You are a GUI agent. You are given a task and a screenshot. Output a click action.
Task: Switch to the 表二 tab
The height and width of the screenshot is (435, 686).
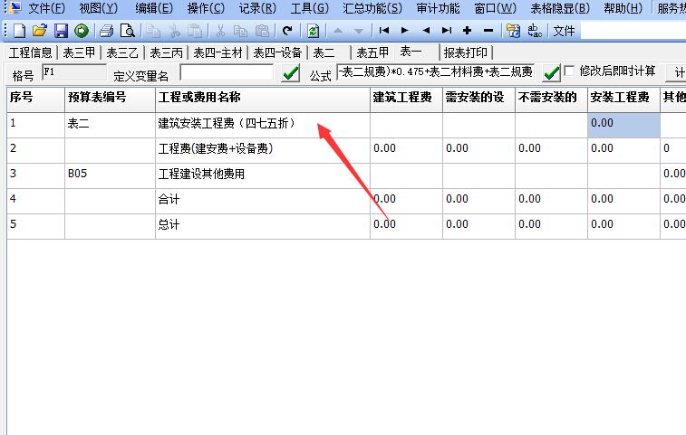[x=324, y=52]
